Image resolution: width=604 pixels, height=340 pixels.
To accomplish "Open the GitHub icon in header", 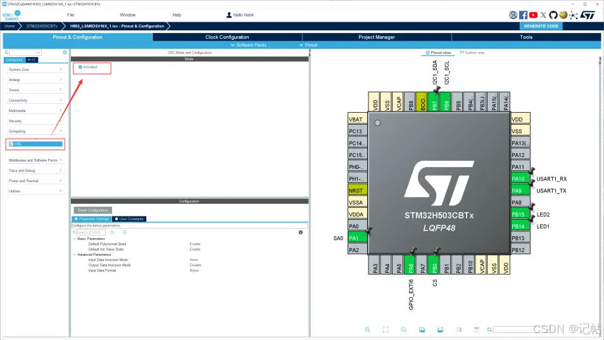I will tap(553, 15).
